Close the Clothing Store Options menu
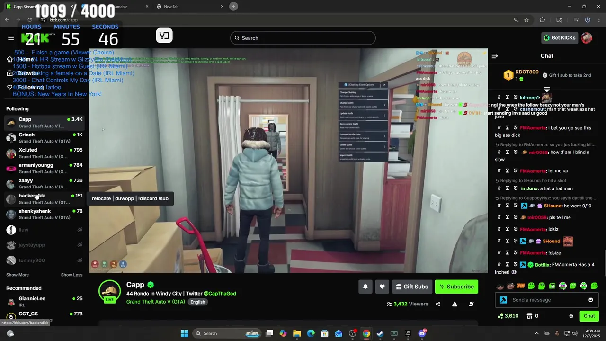Screen dimensions: 606x341 pos(384,85)
